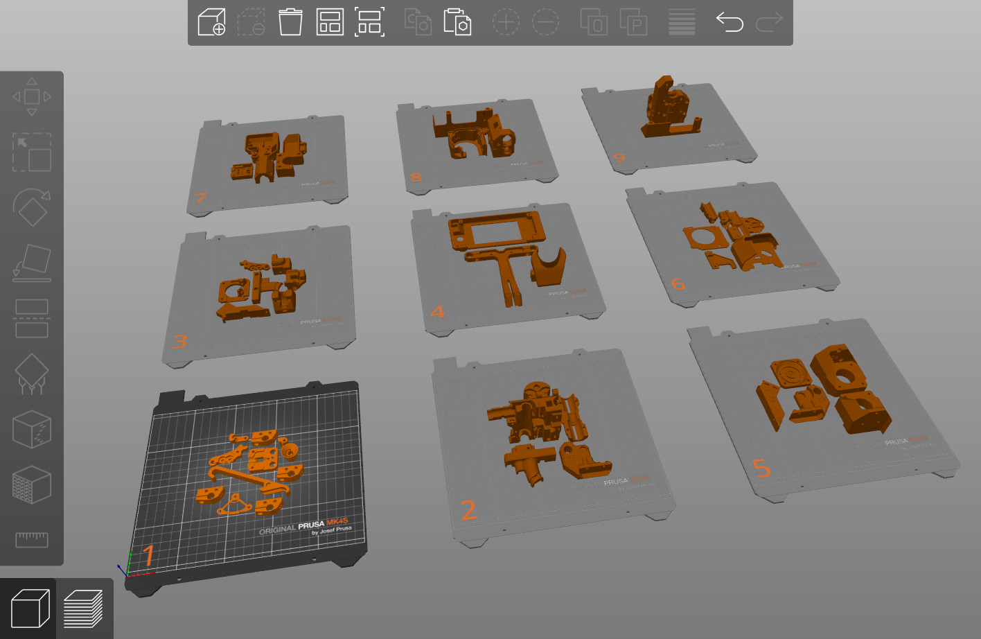981x639 pixels.
Task: Arrange objects on the current plate
Action: tap(330, 21)
